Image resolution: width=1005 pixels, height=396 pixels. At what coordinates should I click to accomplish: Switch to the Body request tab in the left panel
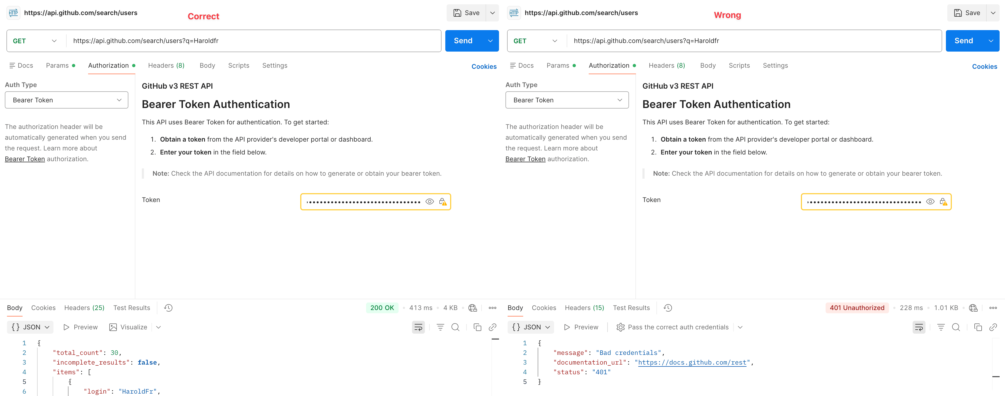[x=207, y=66]
